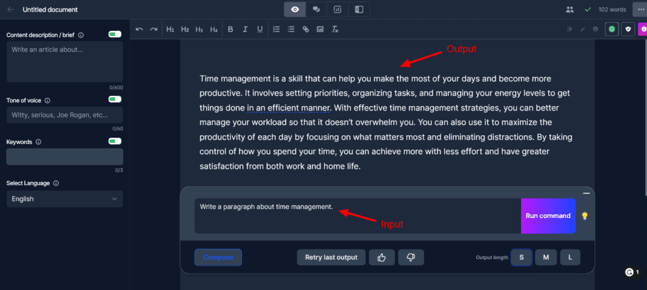Select output length M
Viewport: 647px width, 290px height.
[546, 257]
